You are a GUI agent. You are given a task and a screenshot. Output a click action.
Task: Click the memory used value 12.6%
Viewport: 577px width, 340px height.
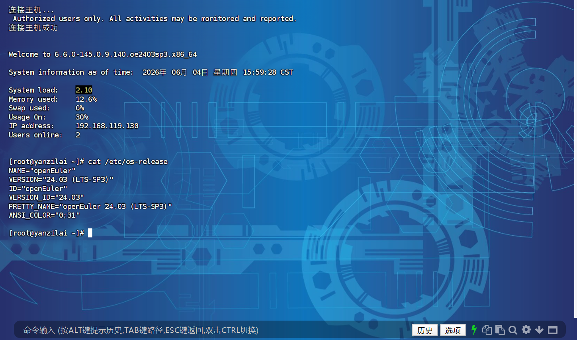pos(86,99)
